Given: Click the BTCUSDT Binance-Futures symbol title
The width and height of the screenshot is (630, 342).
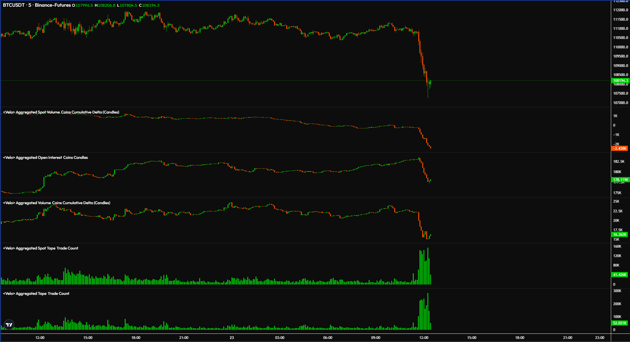Looking at the screenshot, I should 37,5.
